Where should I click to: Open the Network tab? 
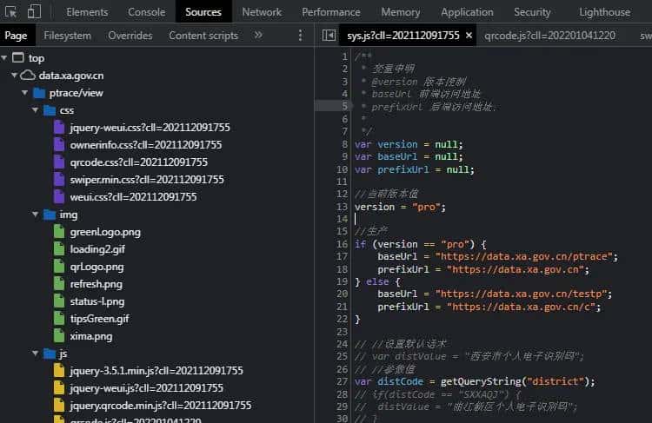[262, 12]
